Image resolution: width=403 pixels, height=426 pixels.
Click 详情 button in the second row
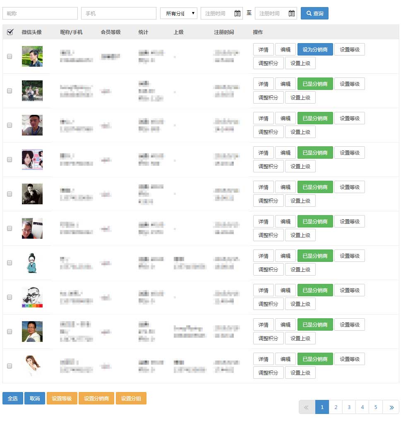tap(263, 84)
